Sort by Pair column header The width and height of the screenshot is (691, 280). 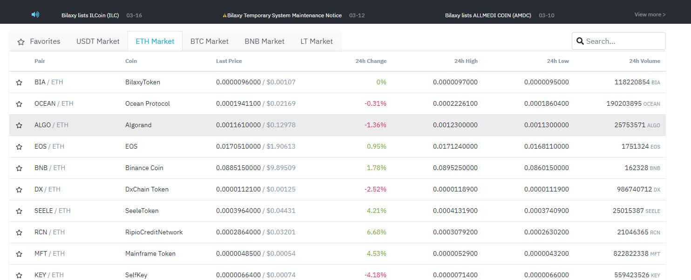pos(40,61)
